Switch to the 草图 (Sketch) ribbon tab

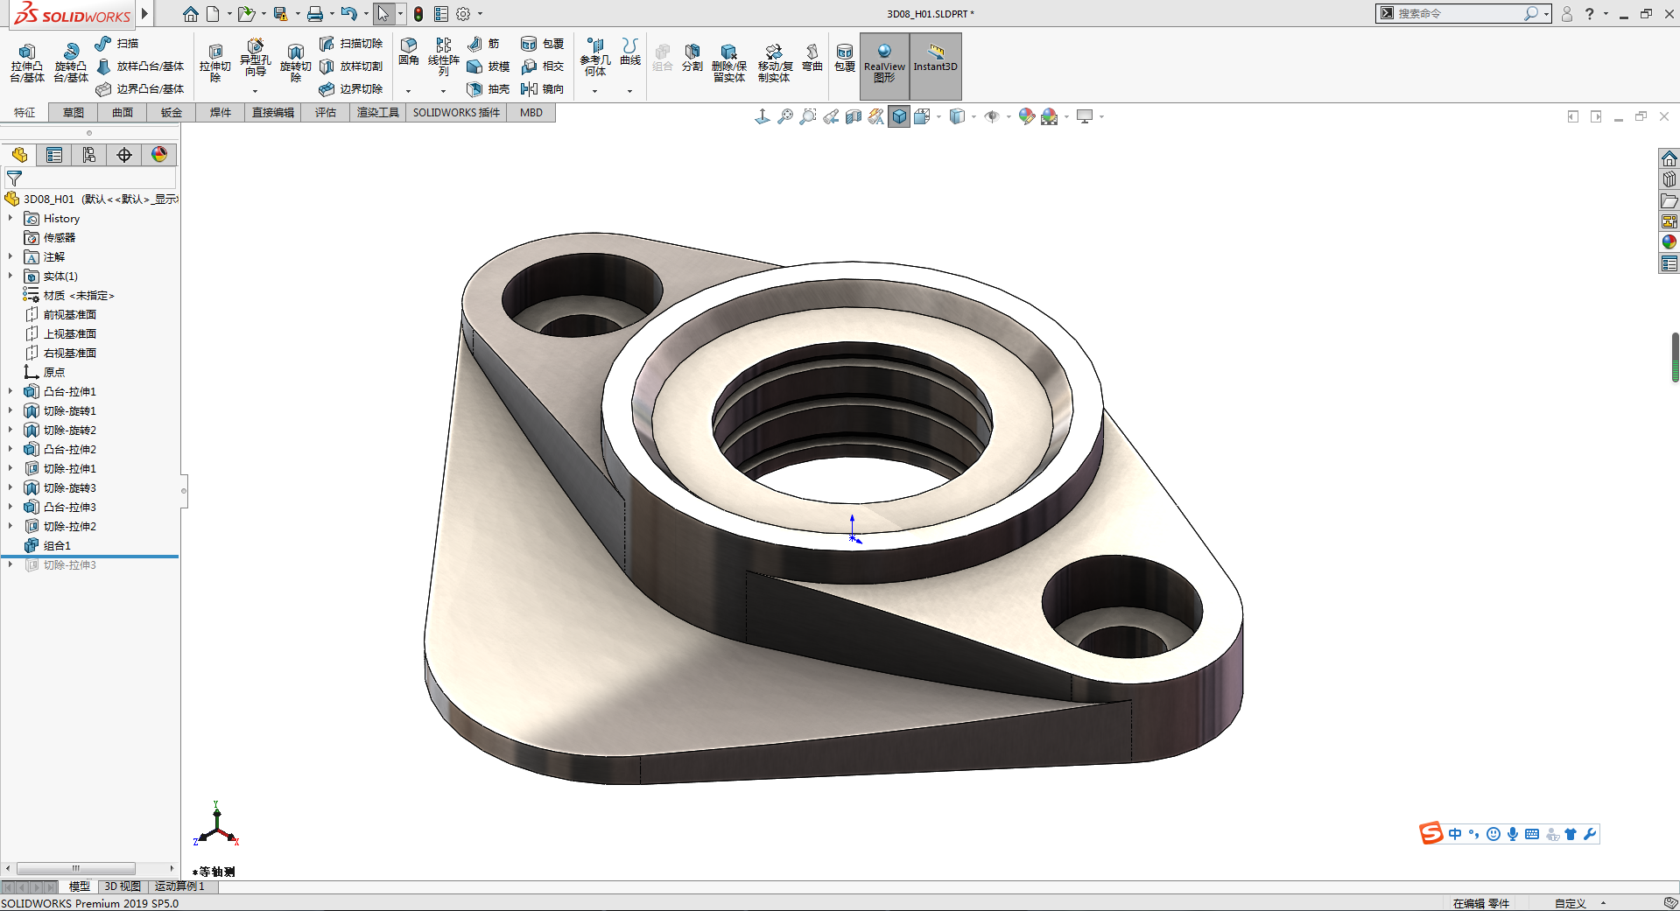tap(74, 112)
